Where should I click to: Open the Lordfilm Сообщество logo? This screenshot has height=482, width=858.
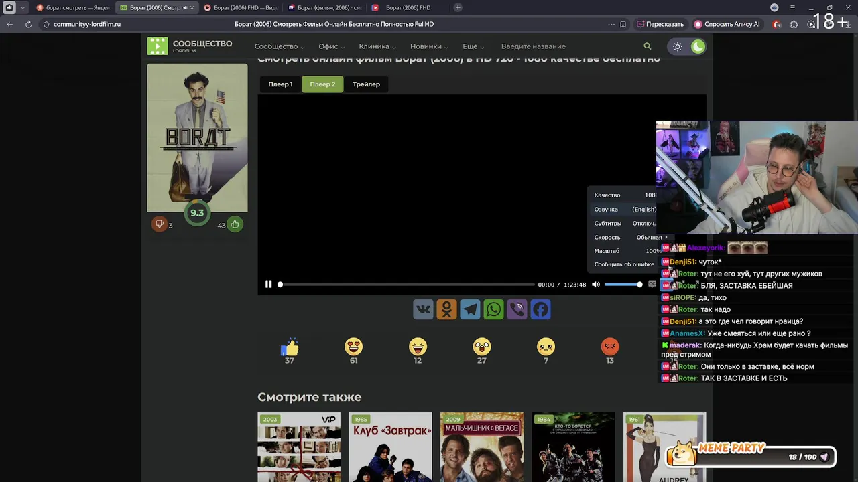coord(190,46)
